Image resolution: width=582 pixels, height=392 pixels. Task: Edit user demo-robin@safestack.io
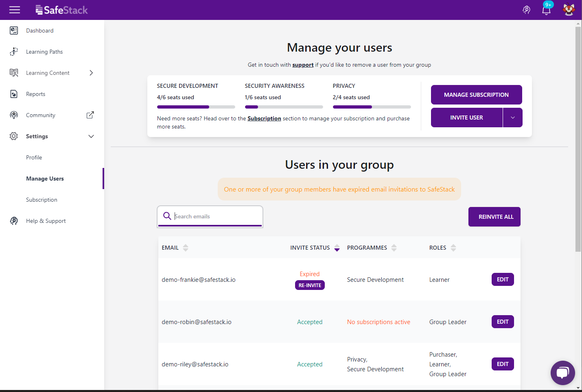(503, 322)
